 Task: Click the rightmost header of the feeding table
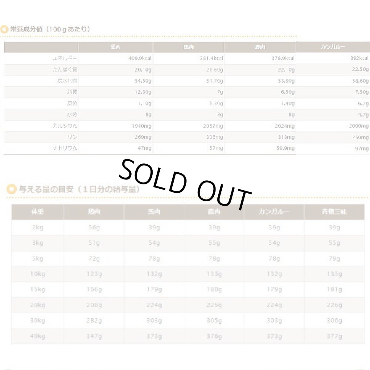pos(334,212)
